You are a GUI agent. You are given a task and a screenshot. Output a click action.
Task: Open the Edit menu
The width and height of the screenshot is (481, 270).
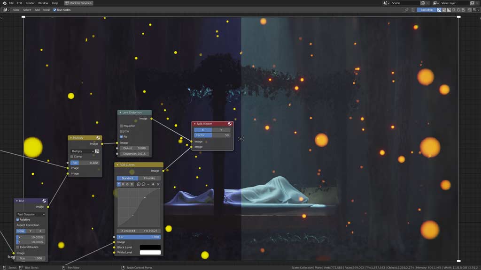(19, 3)
